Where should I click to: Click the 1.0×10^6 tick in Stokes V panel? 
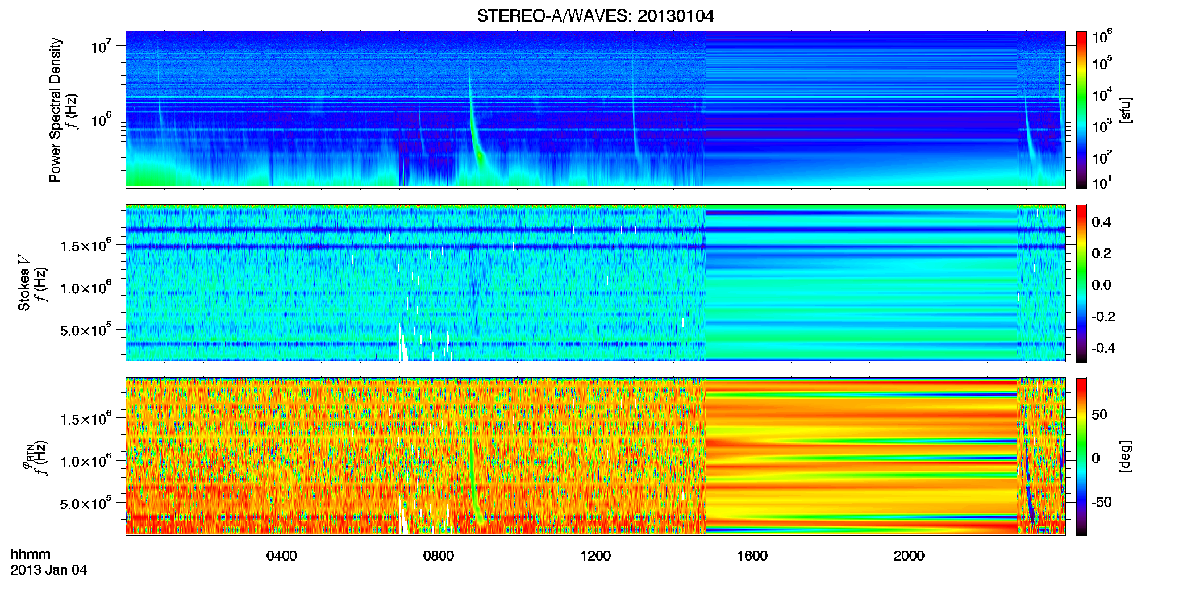[85, 288]
